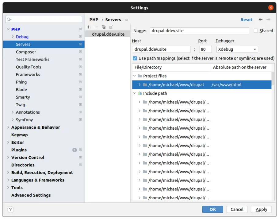279x219 pixels.
Task: Click the Host input field
Action: (x=162, y=49)
